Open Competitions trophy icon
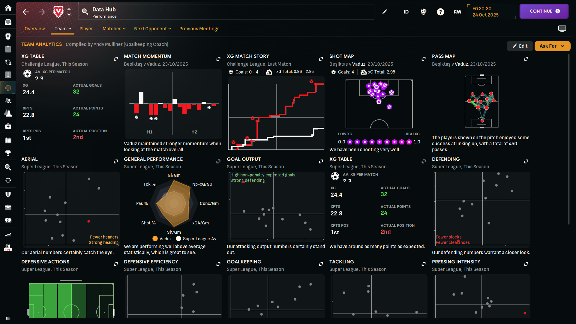 pos(8,153)
